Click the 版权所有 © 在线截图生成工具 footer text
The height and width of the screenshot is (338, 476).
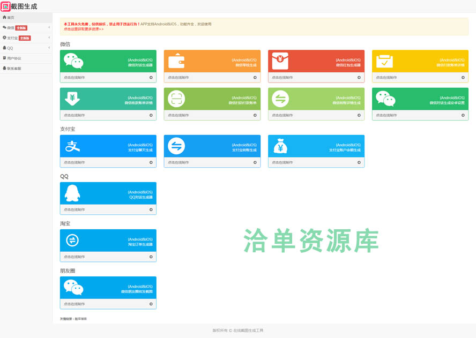tap(237, 331)
